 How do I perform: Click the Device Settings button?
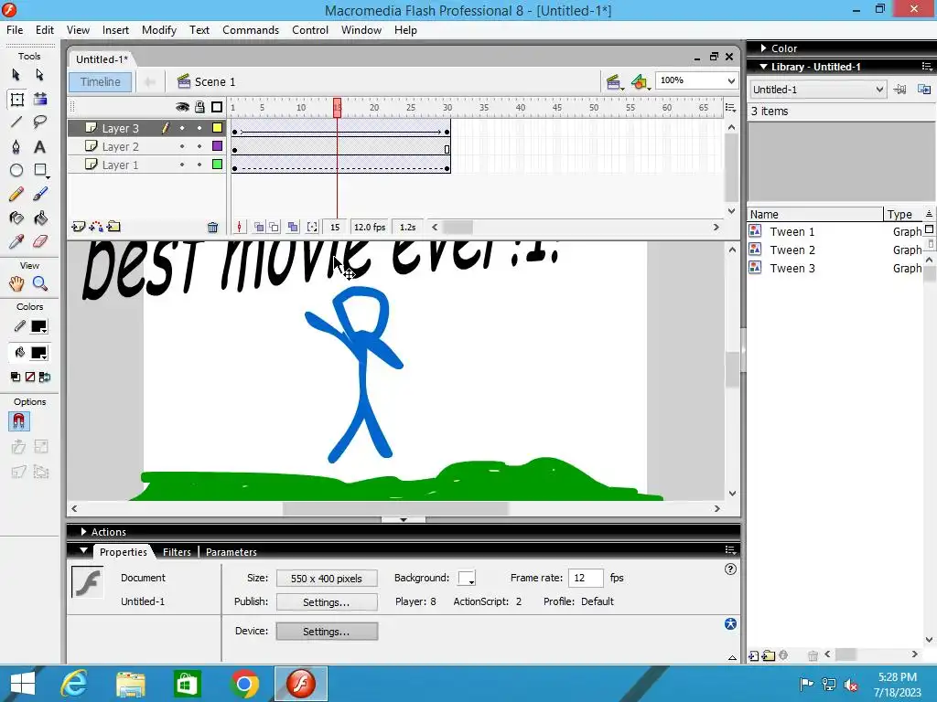327,632
